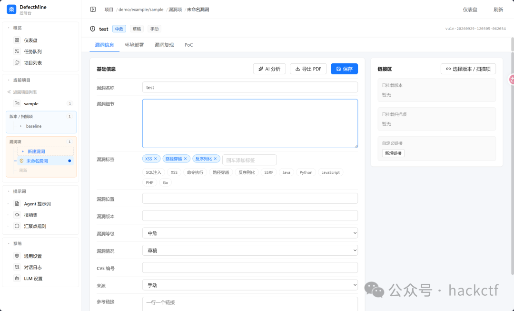This screenshot has width=514, height=311.
Task: Click the 刷新 link in top bar
Action: [498, 10]
